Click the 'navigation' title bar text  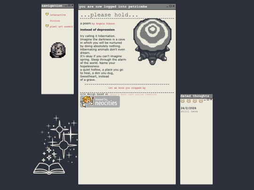coord(52,6)
